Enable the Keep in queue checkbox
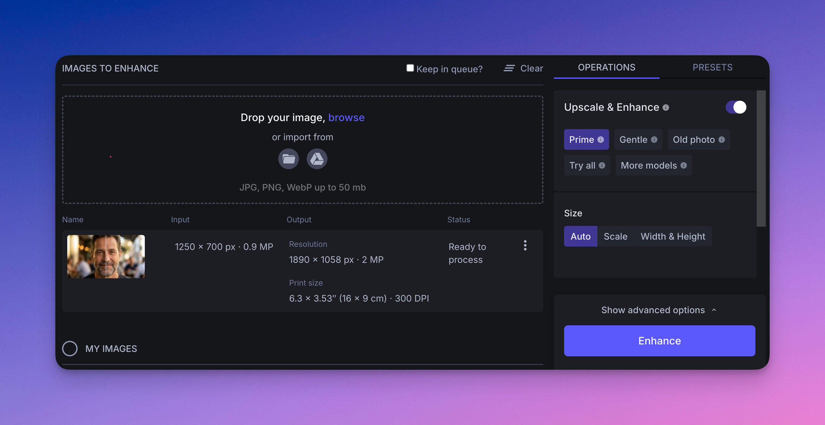The height and width of the screenshot is (425, 825). (410, 68)
